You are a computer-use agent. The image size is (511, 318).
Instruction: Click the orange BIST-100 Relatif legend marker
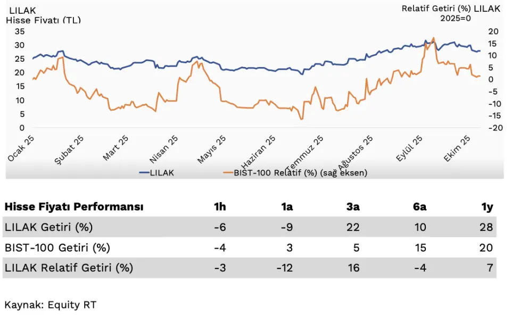coord(227,173)
